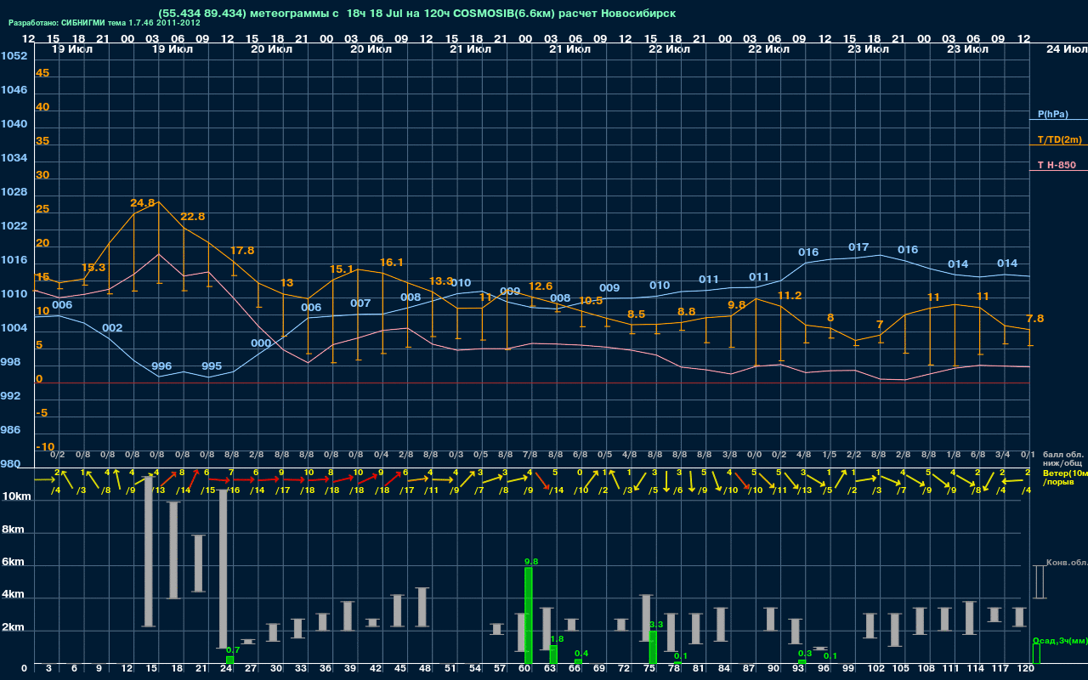The width and height of the screenshot is (1088, 680).
Task: Click the 8.8 temperature value
Action: click(x=686, y=312)
